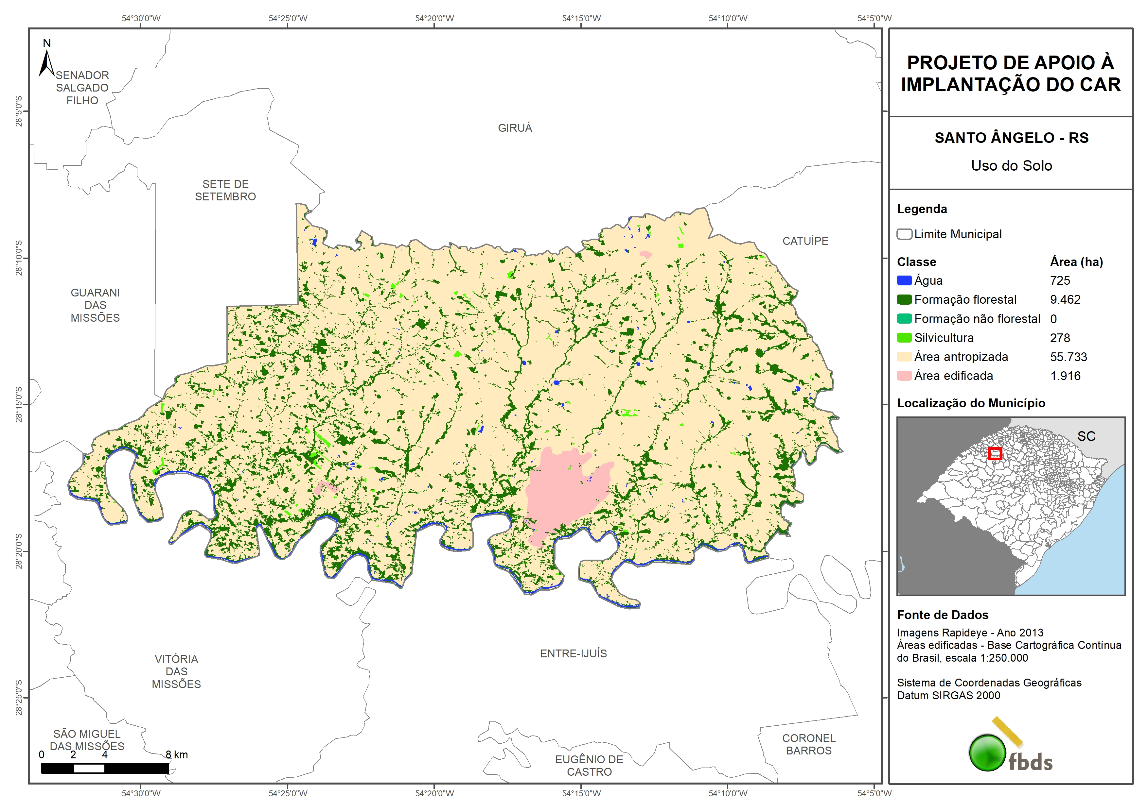The height and width of the screenshot is (811, 1148).
Task: Click the Limite Municipal legend outline symbol
Action: coord(904,234)
